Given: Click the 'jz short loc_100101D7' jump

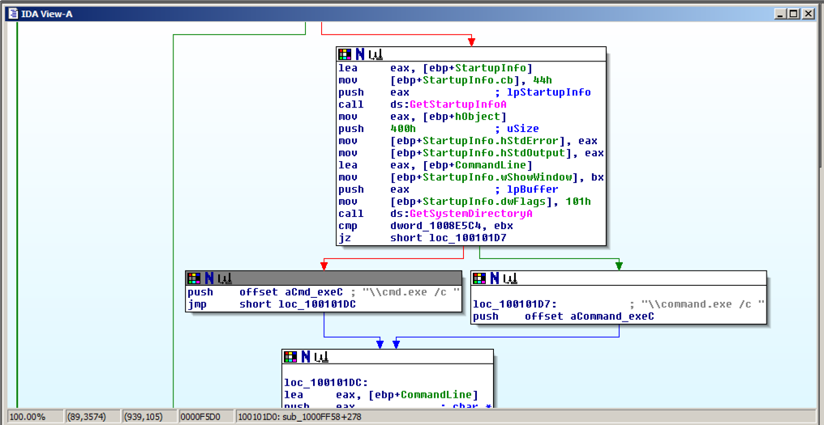Looking at the screenshot, I should 423,238.
